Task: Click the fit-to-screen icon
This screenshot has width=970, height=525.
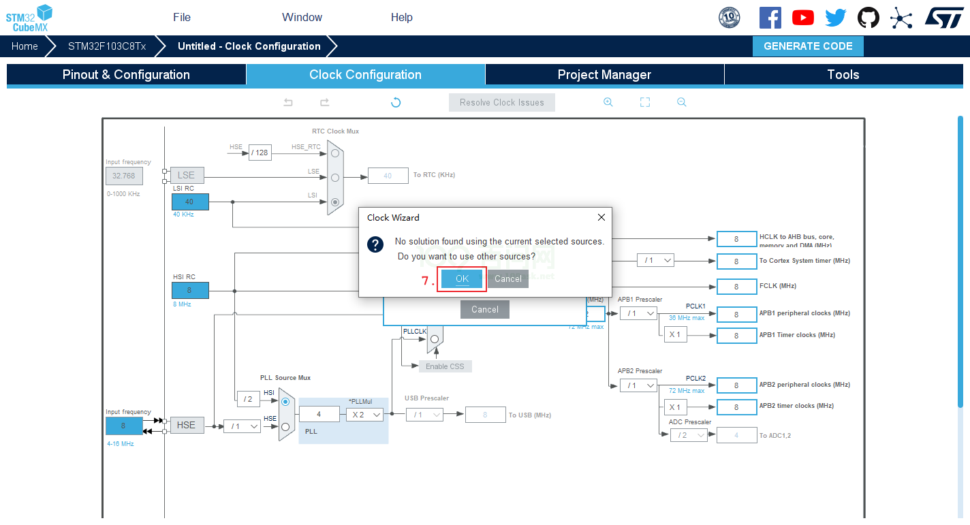Action: coord(645,102)
